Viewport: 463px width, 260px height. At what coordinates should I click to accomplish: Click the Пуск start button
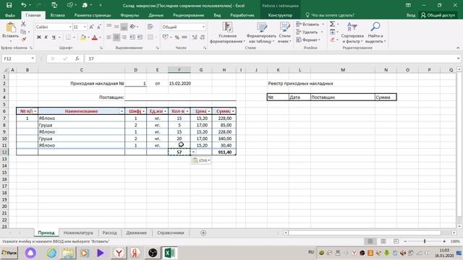coord(9,253)
